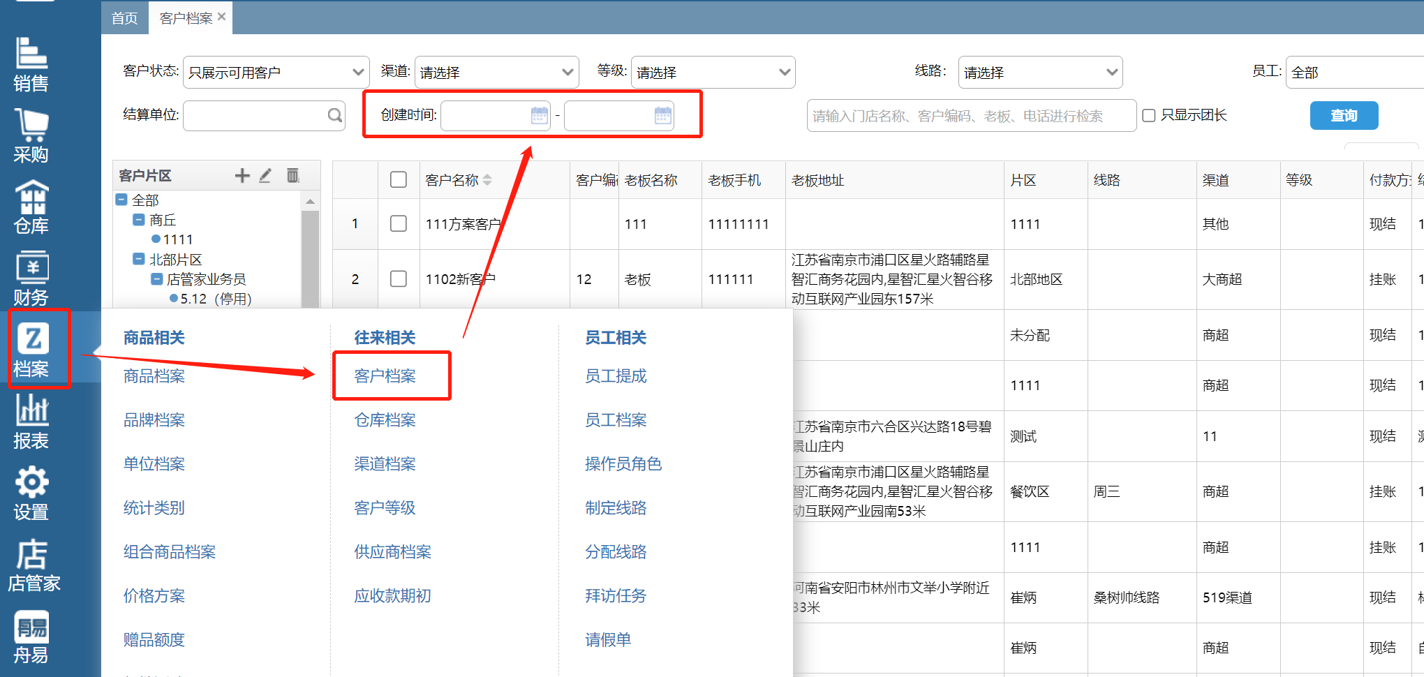
Task: Open the 员工提成 link
Action: [616, 376]
